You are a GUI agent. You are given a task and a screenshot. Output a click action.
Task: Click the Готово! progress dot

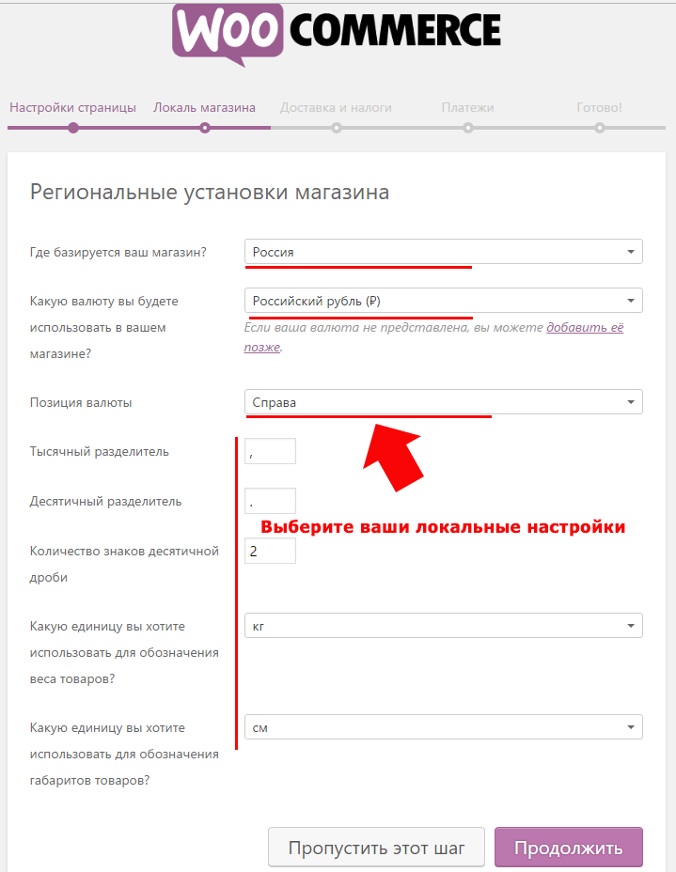599,129
